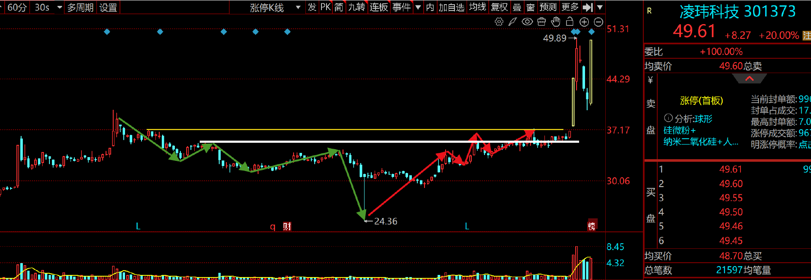Click the 榜 ranking marker on chart

591,226
